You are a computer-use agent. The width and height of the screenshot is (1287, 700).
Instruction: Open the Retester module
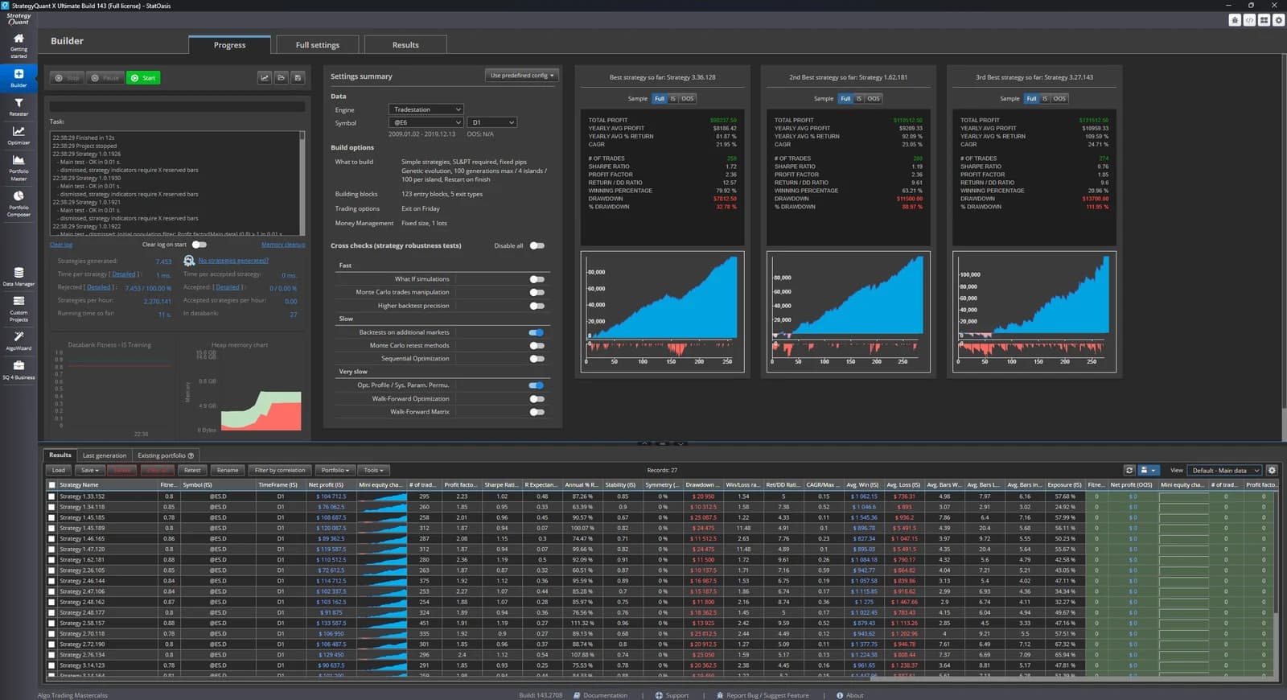pyautogui.click(x=19, y=107)
